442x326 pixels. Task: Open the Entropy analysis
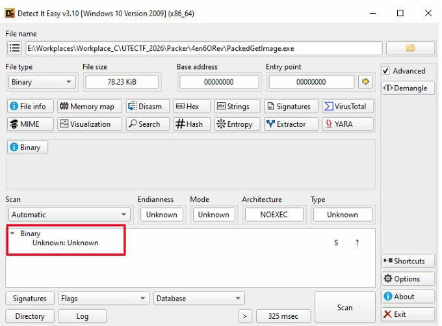[237, 124]
